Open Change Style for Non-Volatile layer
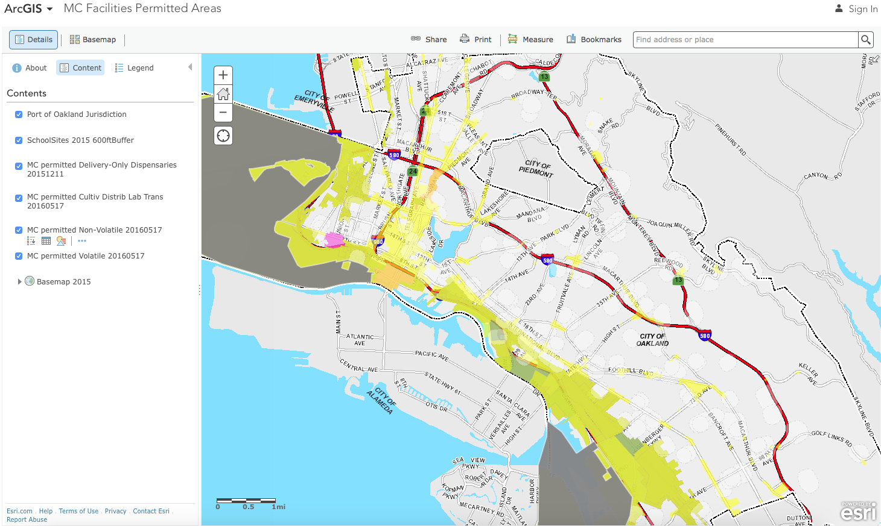The height and width of the screenshot is (526, 881). (61, 240)
